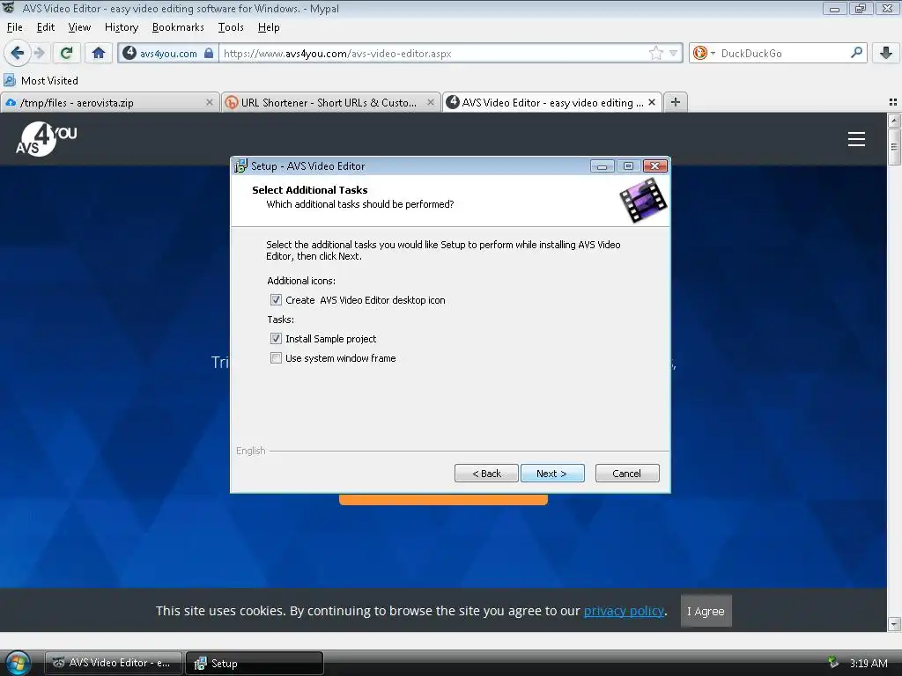Open the Windows Start orb

[x=18, y=663]
